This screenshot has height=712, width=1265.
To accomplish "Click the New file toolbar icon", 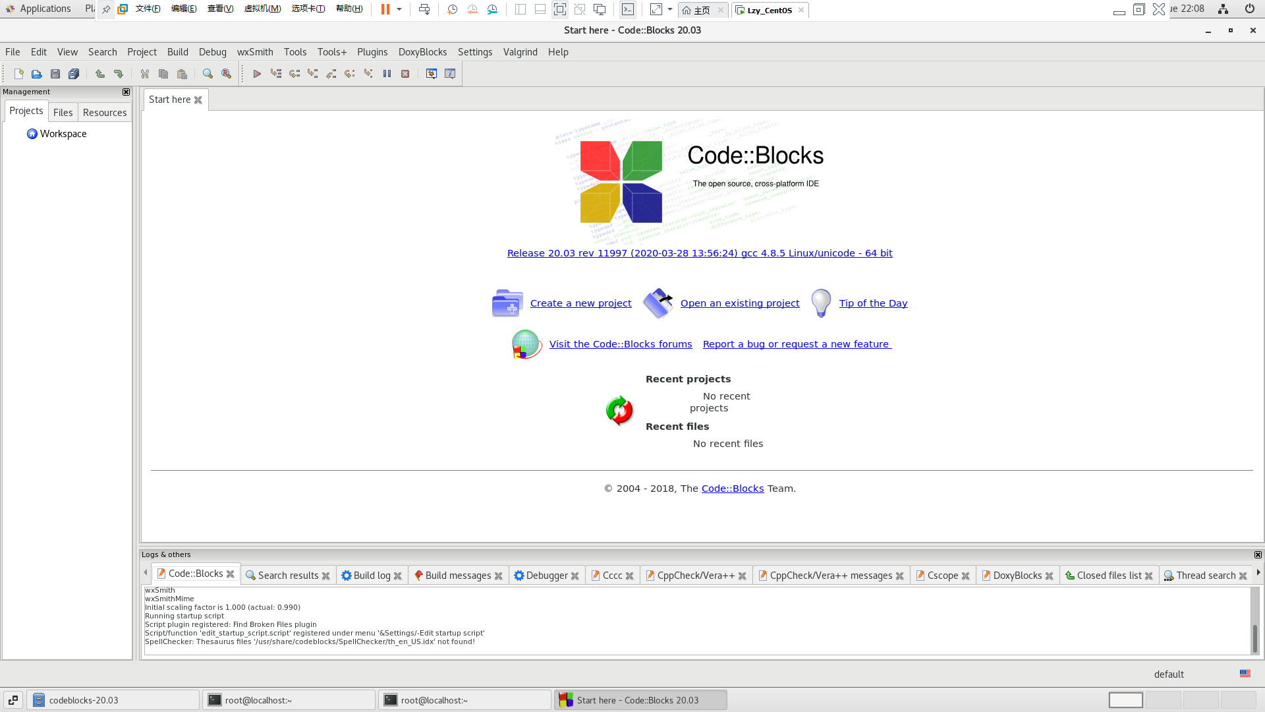I will click(x=18, y=74).
